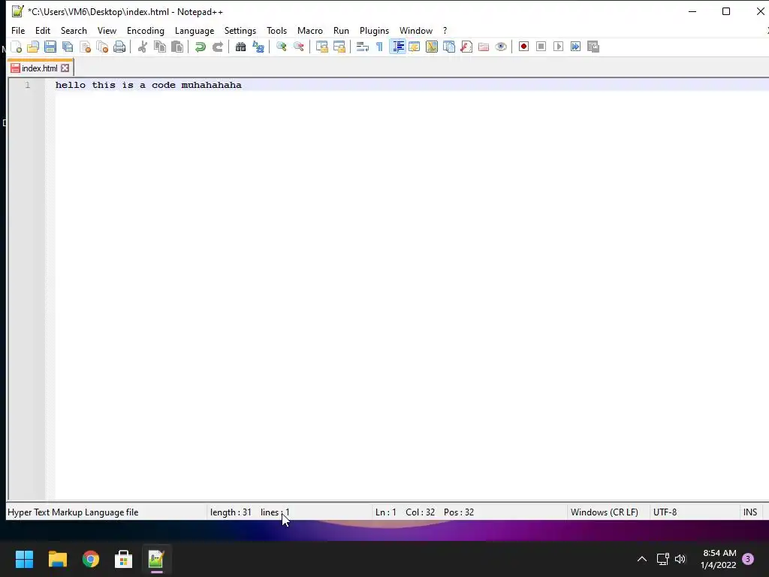Image resolution: width=769 pixels, height=577 pixels.
Task: Click the Stop Recording macro icon
Action: point(541,47)
